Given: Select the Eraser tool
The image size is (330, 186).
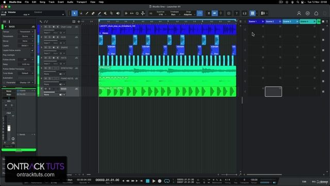Looking at the screenshot, I should click(93, 13).
